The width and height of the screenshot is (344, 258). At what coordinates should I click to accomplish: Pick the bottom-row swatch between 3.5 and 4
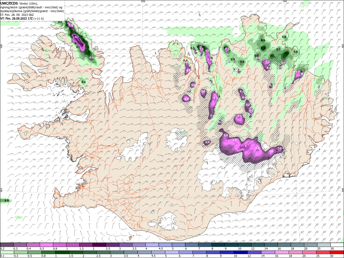tap(130, 252)
